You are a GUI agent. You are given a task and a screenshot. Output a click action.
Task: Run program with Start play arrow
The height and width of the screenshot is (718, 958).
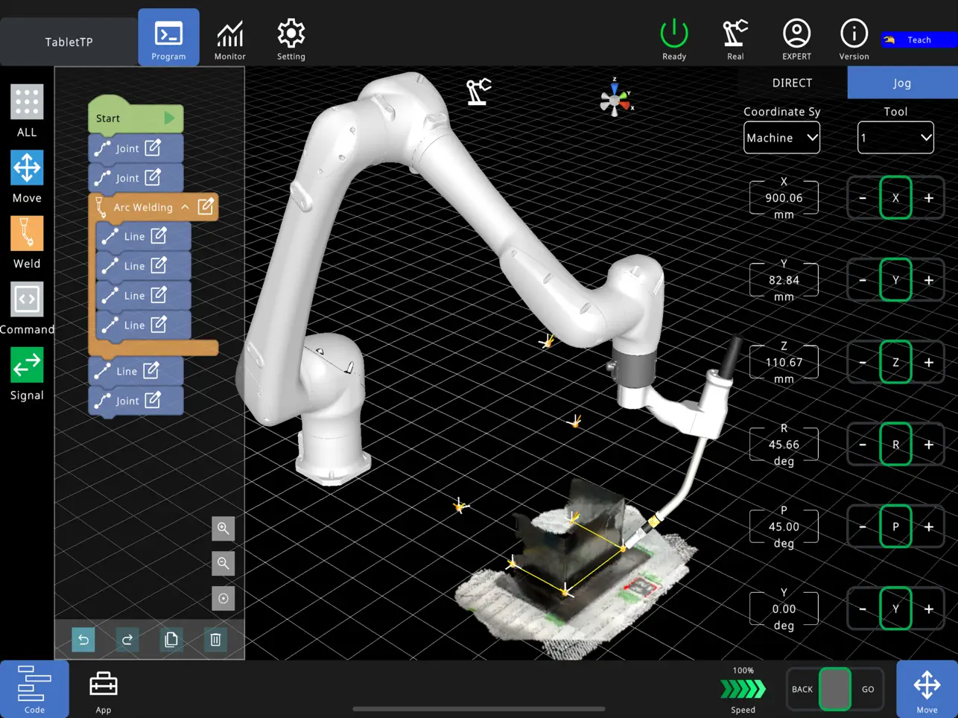pos(169,118)
